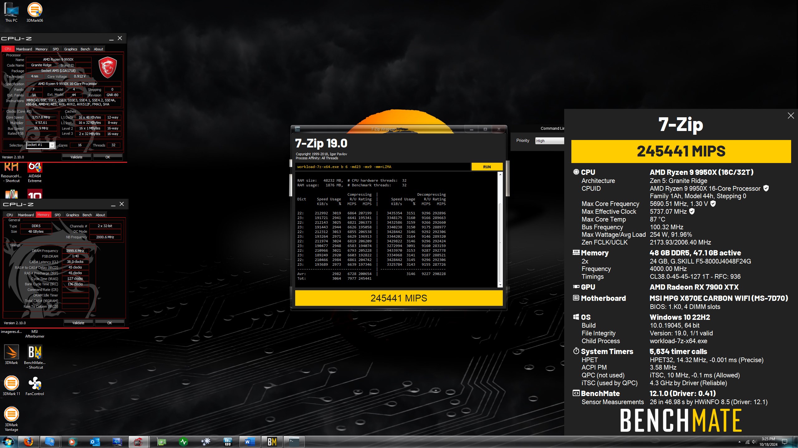Open the Action Center notification icon
The image size is (798, 448).
coord(785,442)
